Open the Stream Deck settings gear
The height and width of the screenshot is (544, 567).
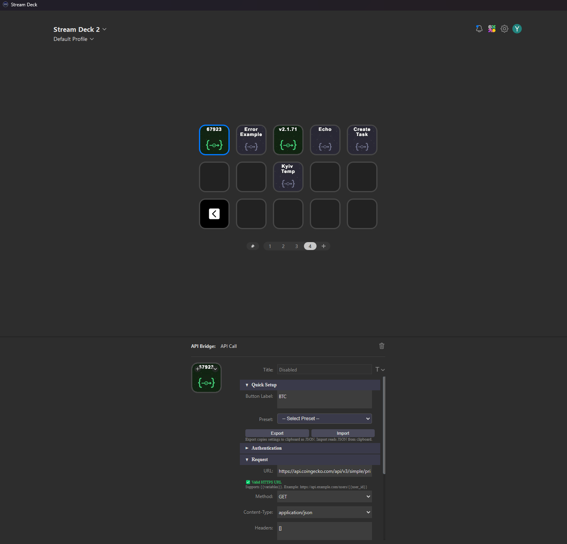pyautogui.click(x=504, y=28)
